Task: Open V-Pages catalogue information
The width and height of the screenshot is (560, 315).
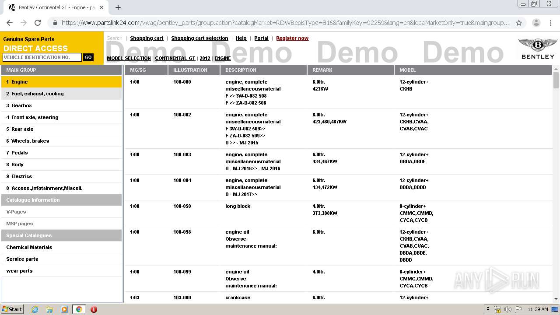Action: click(61, 212)
